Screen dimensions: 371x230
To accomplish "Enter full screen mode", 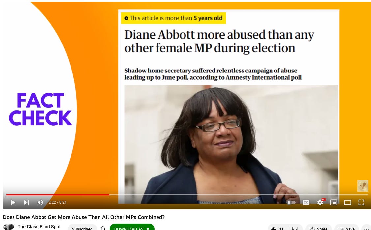I will point(361,202).
